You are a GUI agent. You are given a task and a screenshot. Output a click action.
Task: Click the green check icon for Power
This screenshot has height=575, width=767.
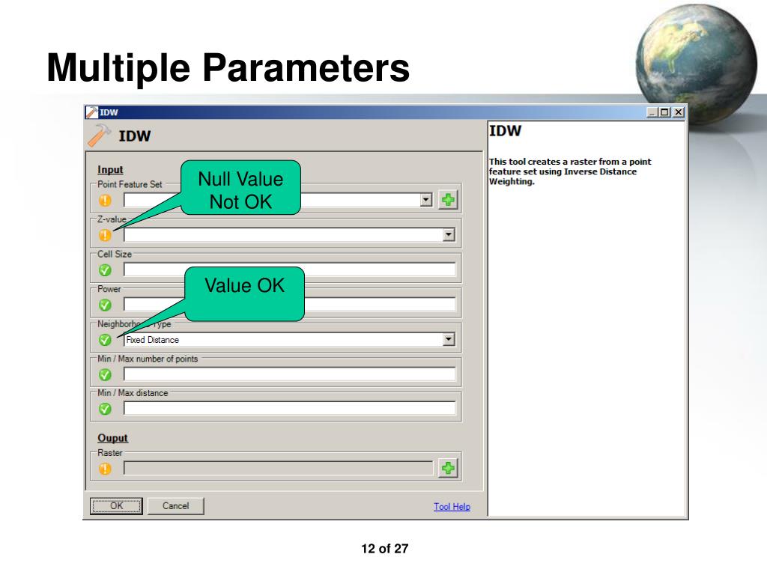[x=105, y=305]
